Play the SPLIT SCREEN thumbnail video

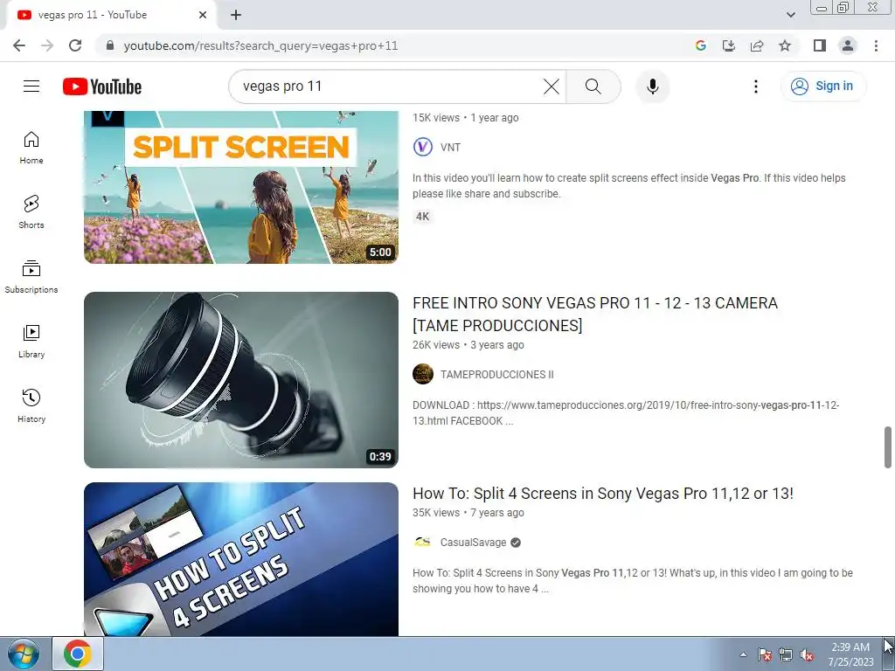[241, 187]
